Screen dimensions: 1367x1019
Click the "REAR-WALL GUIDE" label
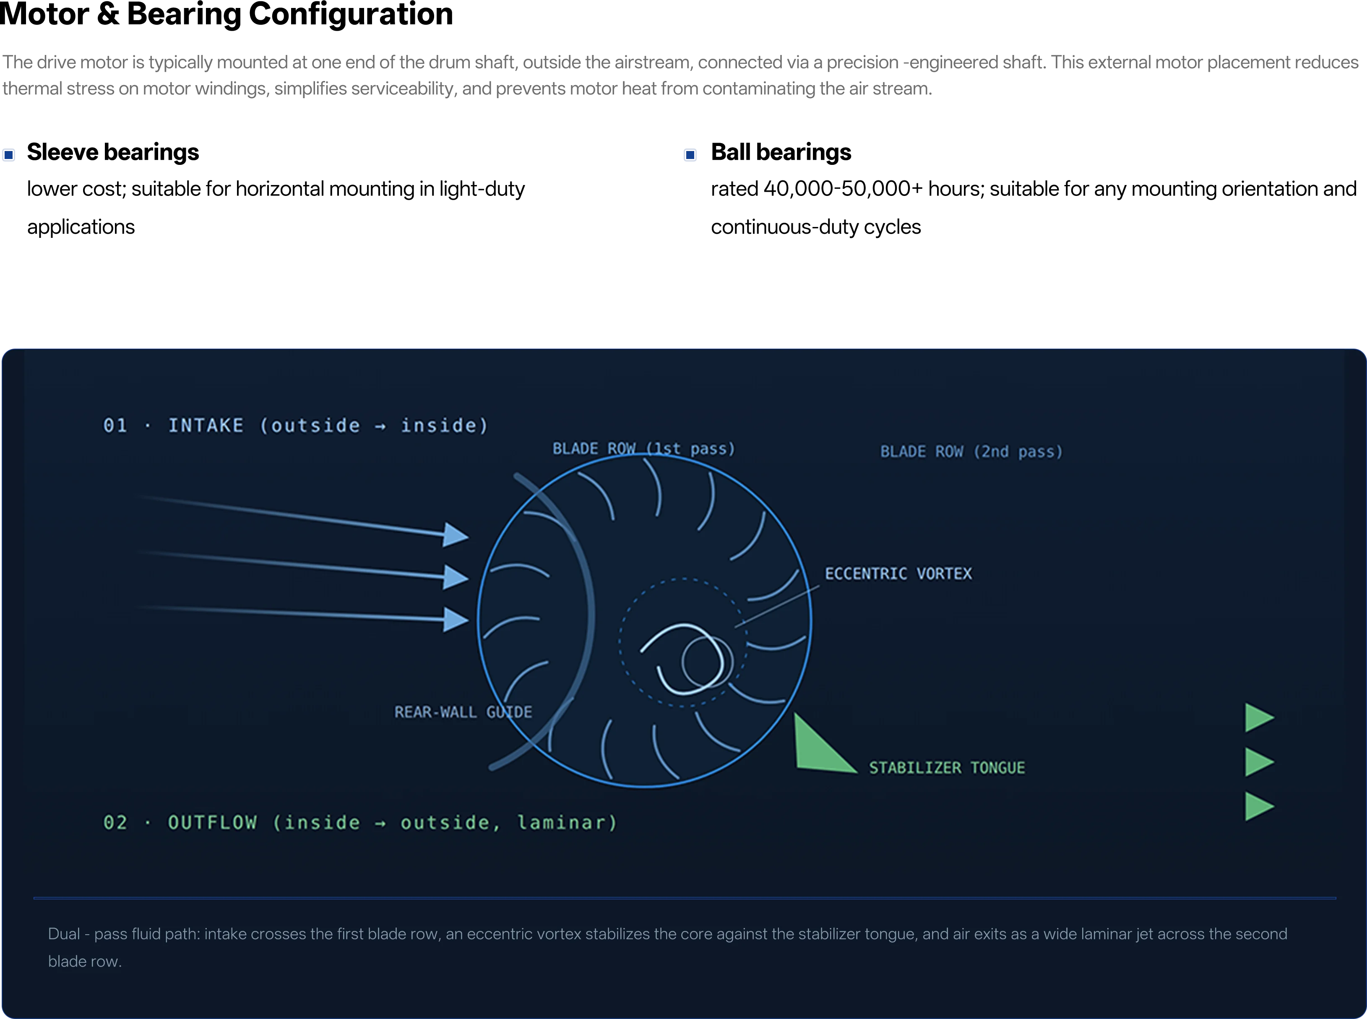(x=463, y=712)
